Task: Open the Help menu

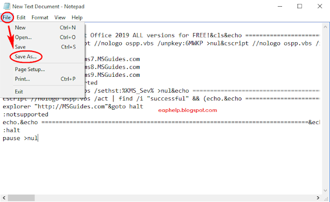Action: pos(77,18)
